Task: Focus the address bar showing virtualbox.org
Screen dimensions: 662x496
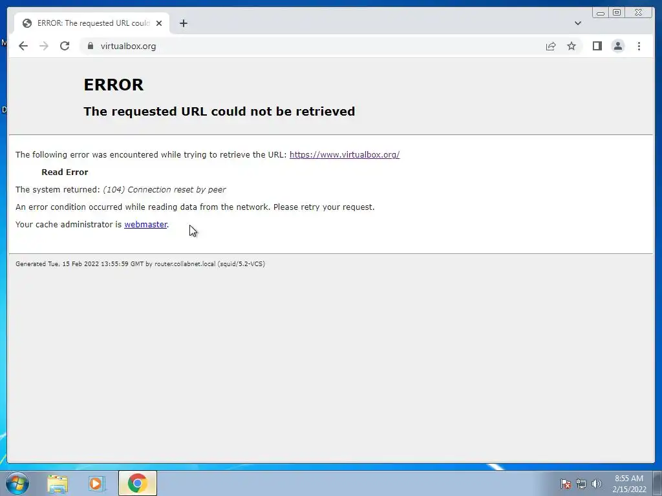Action: click(x=312, y=46)
